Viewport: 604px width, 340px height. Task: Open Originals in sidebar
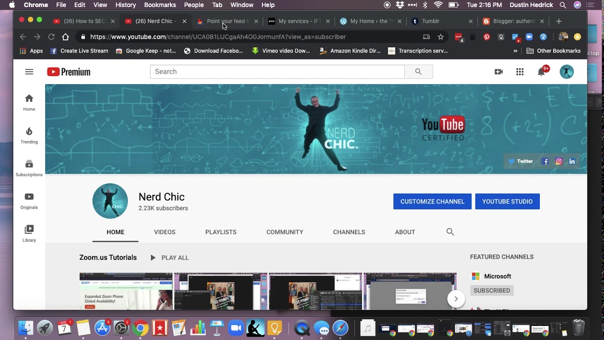pos(29,200)
